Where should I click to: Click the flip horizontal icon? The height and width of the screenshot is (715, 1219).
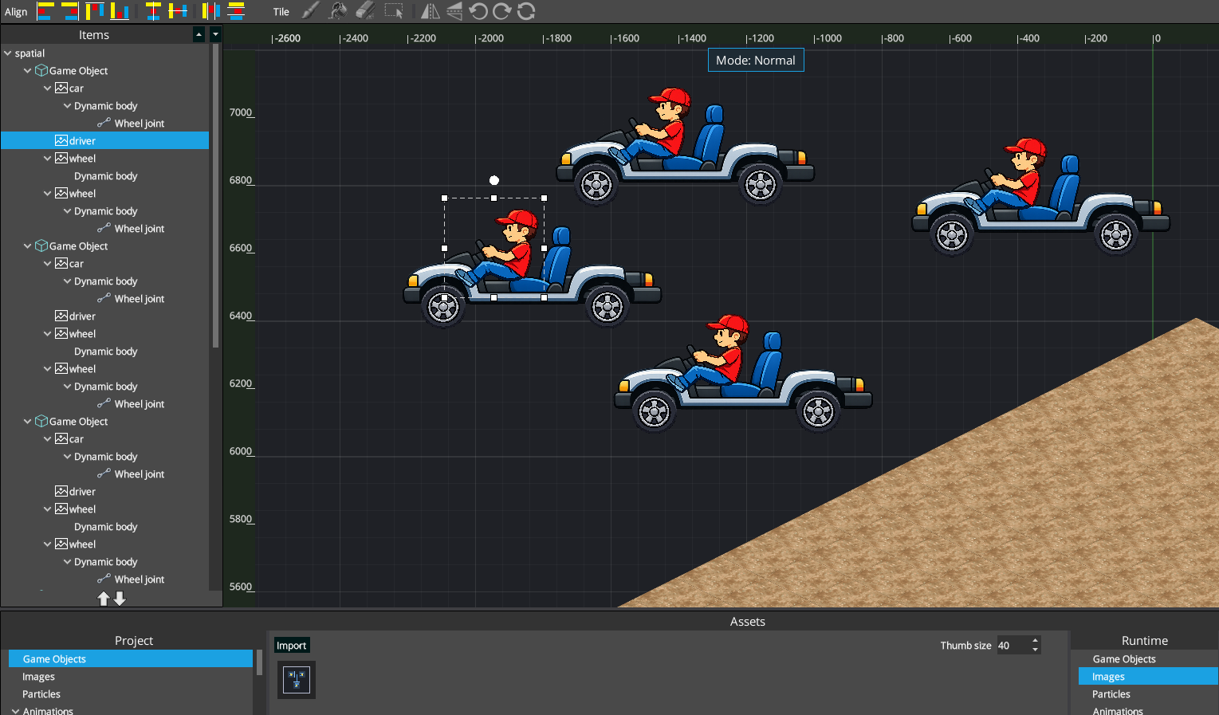tap(430, 11)
